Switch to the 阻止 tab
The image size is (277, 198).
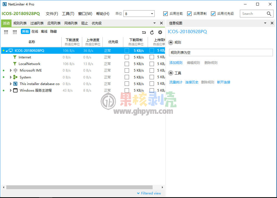[85, 23]
